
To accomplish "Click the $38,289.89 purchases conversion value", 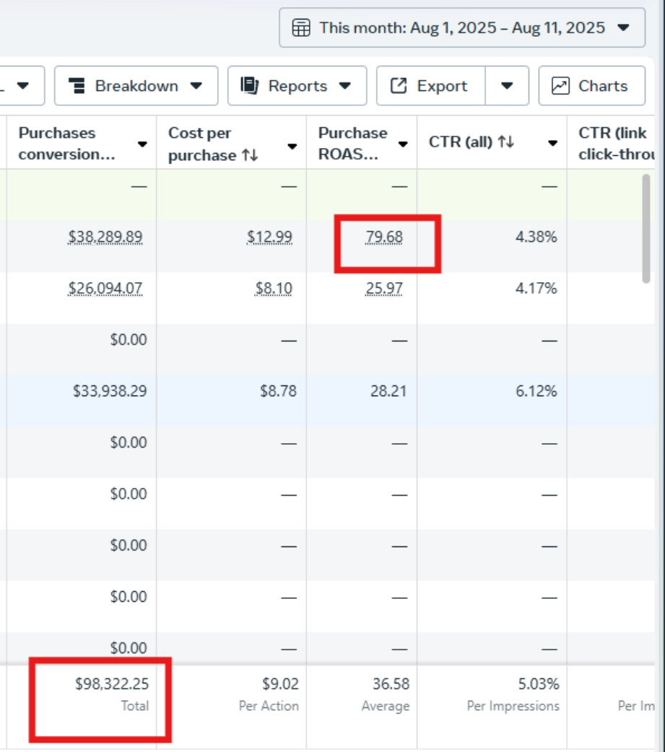I will tap(105, 237).
